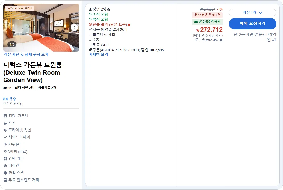Click the ₩ 2,595 적용됨 coupon applied badge
The height and width of the screenshot is (190, 283).
[207, 22]
